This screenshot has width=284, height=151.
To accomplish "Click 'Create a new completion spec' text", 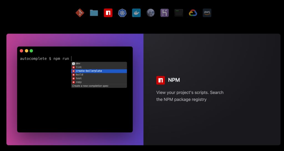I will click(90, 86).
